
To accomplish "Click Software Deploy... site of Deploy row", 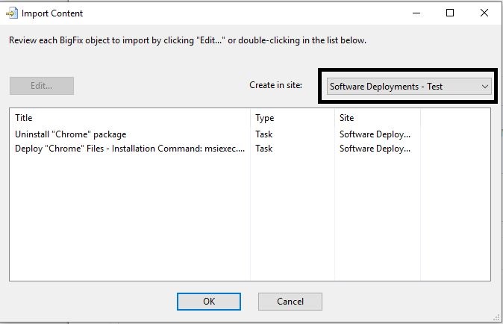I will pos(375,149).
